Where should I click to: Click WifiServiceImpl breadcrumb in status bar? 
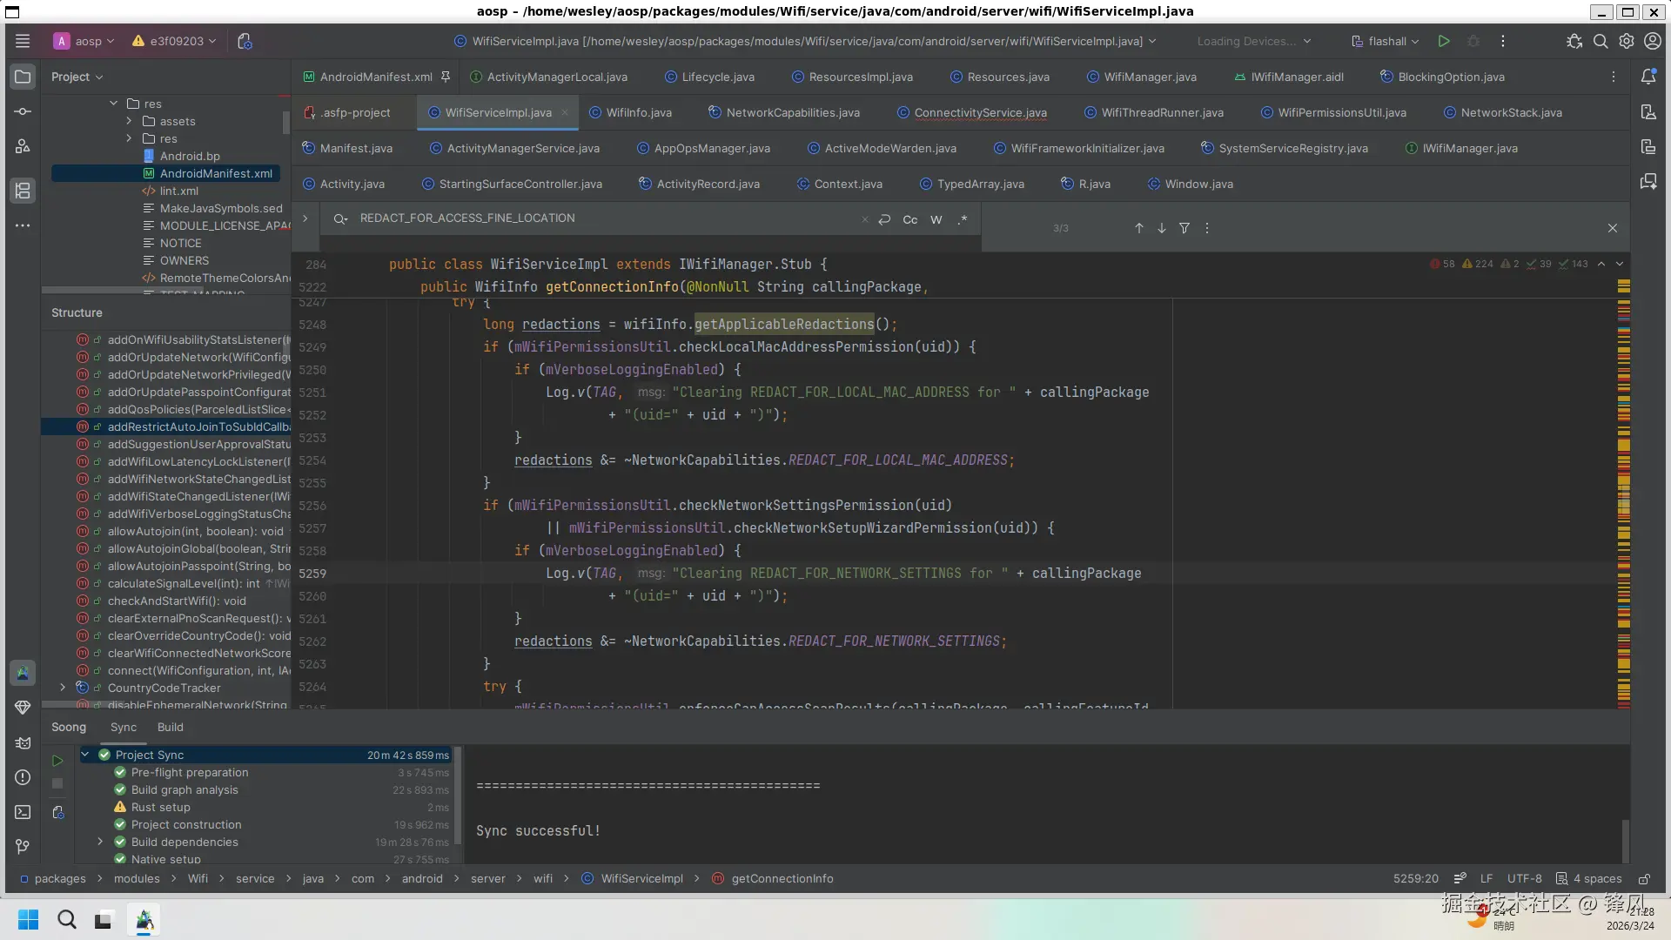tap(641, 879)
